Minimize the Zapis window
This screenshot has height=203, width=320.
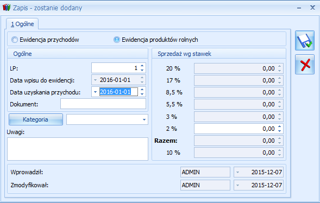point(299,8)
